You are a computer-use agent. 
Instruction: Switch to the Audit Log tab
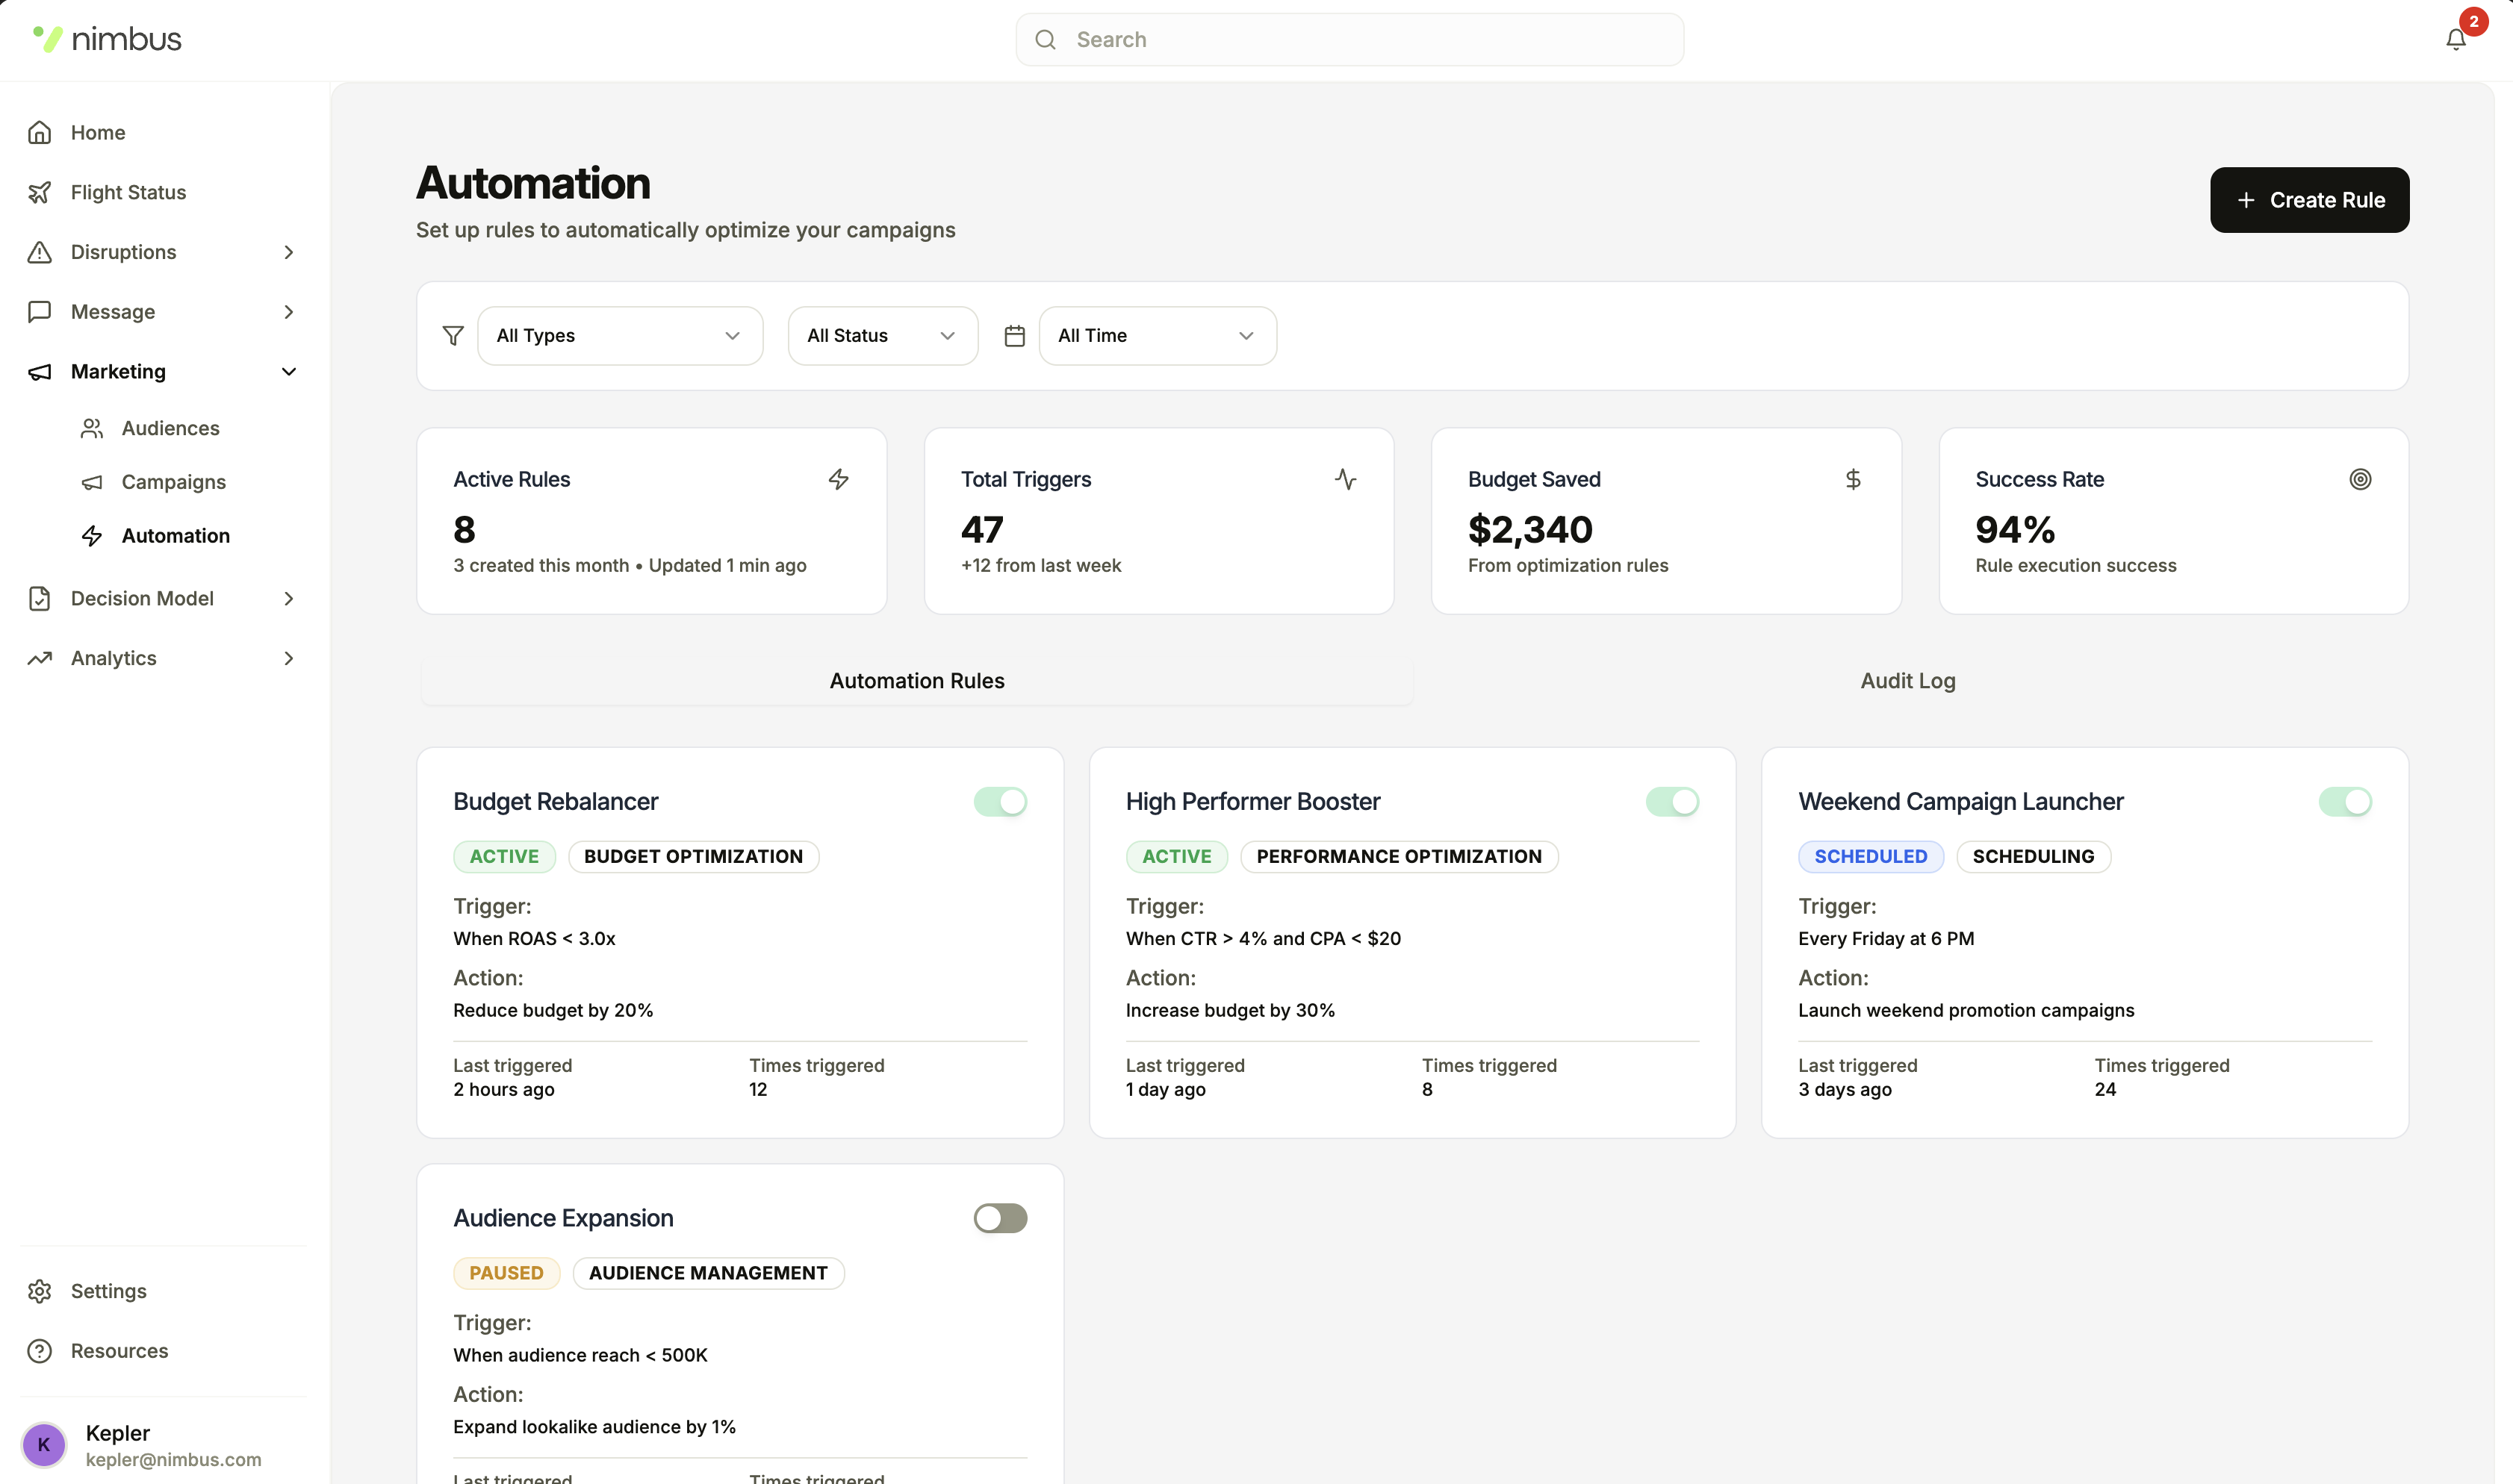1907,681
